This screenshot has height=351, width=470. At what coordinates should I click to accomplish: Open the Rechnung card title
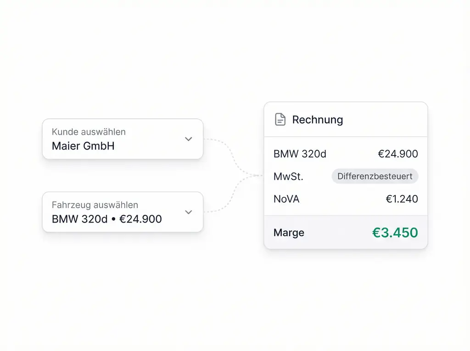pos(318,120)
